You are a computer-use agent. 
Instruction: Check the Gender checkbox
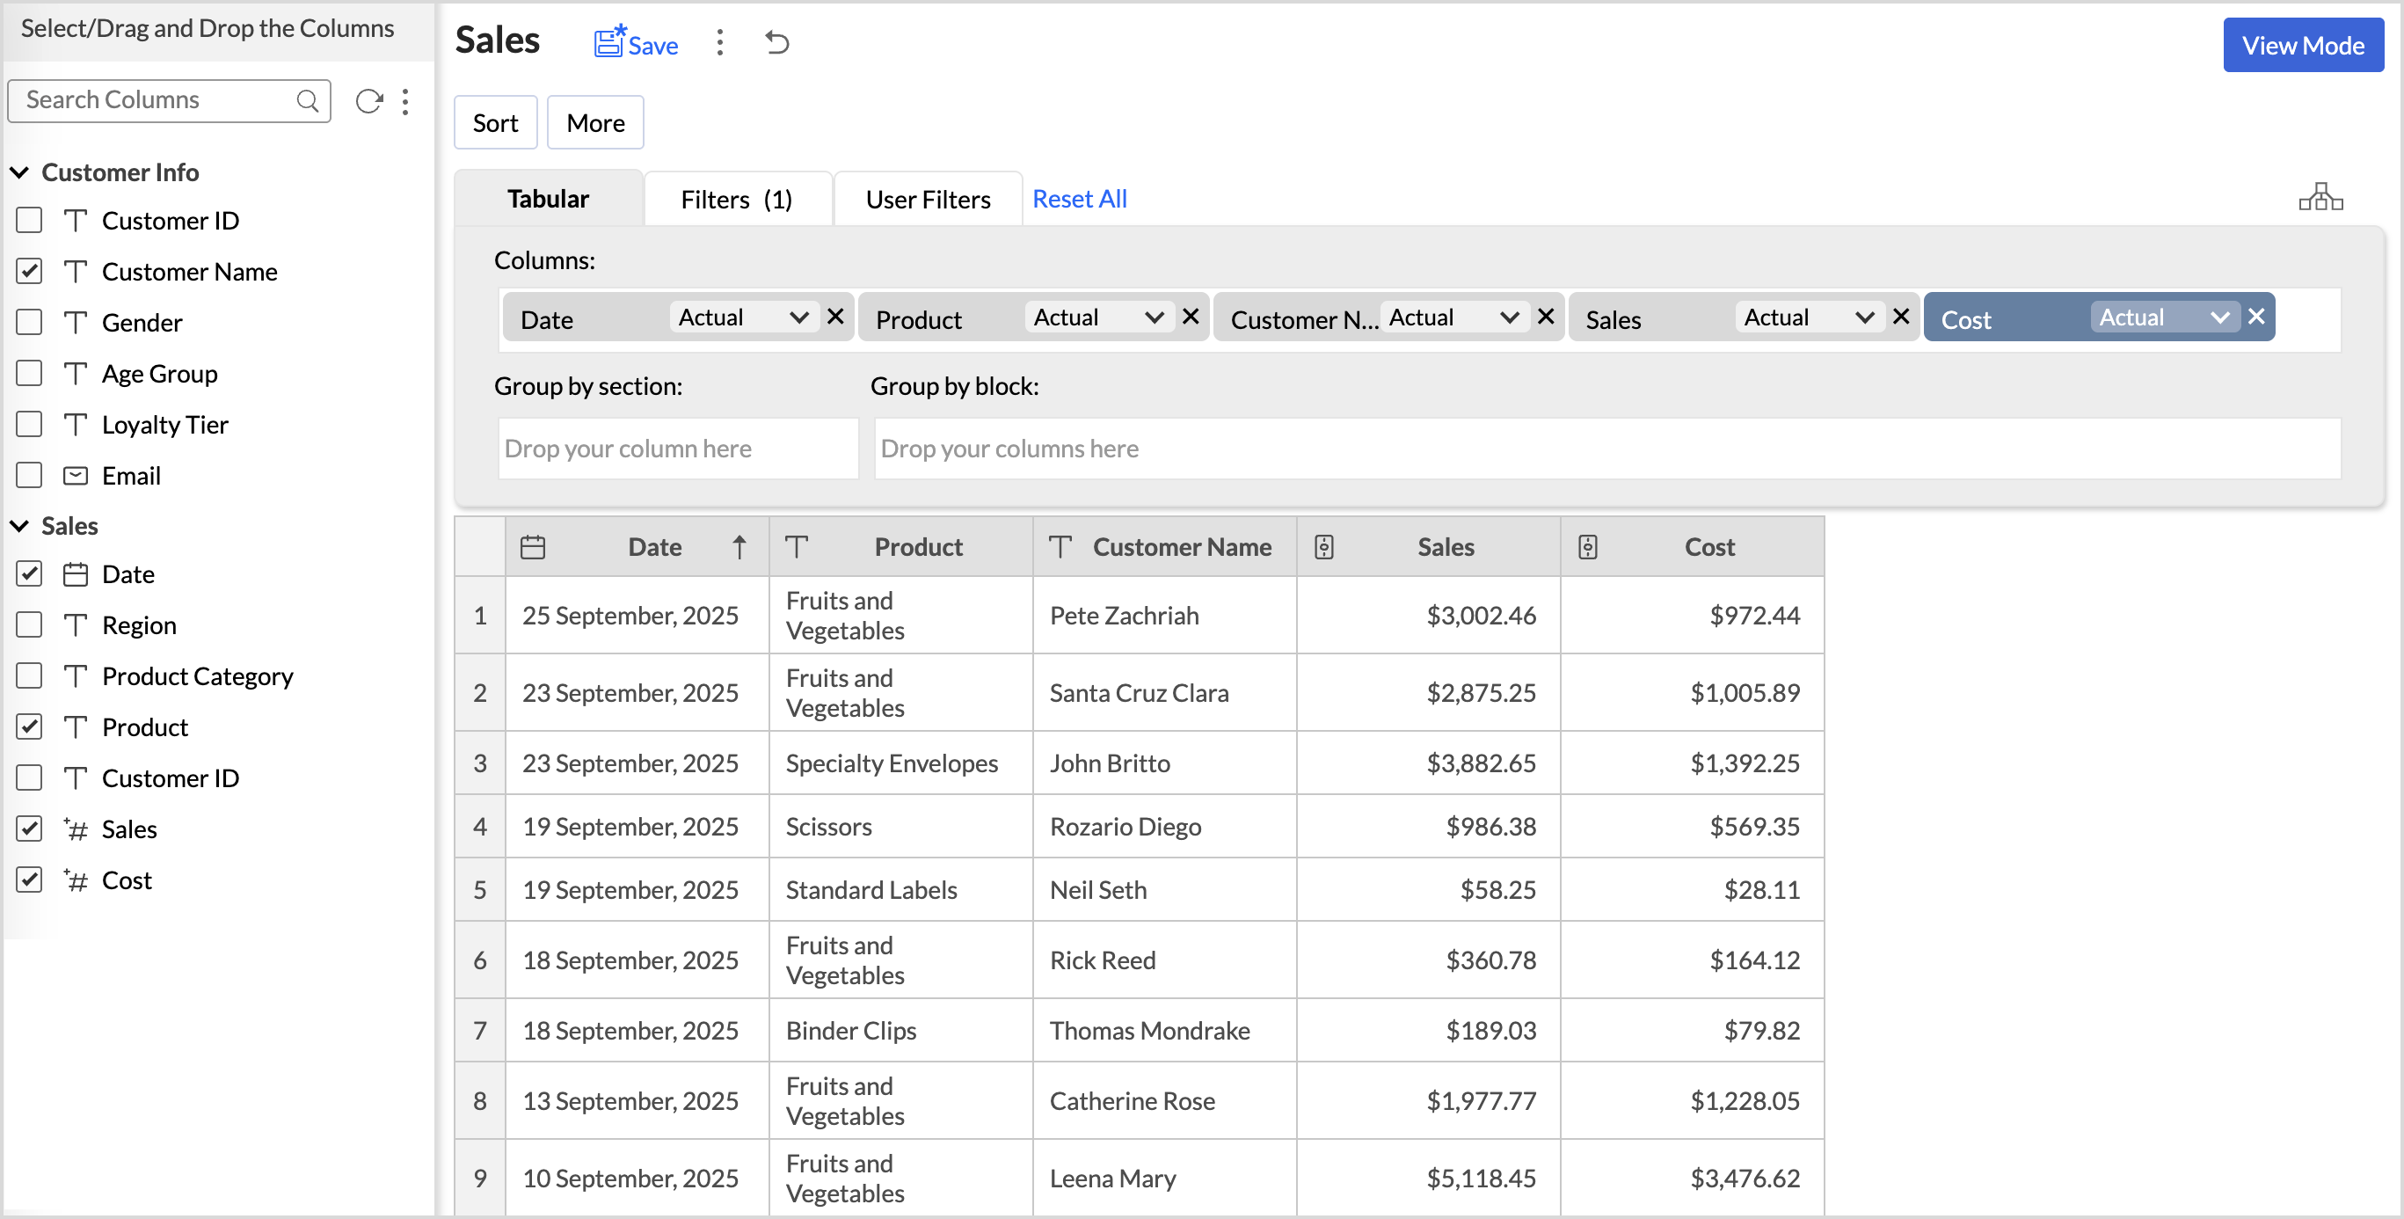pyautogui.click(x=30, y=322)
